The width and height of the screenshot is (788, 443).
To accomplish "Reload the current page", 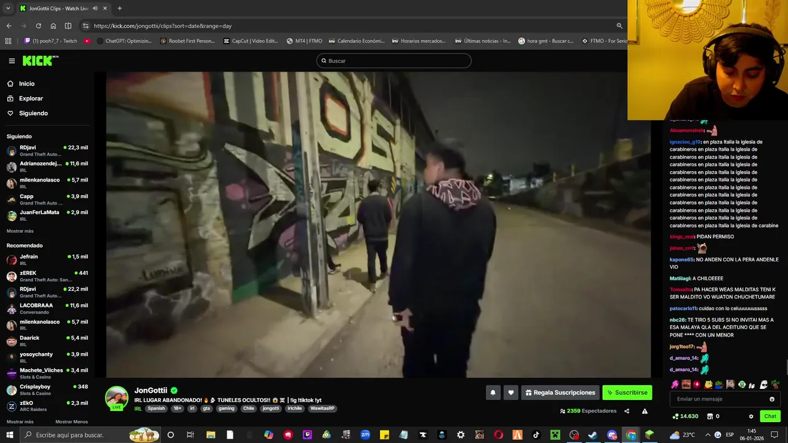I will (38, 26).
